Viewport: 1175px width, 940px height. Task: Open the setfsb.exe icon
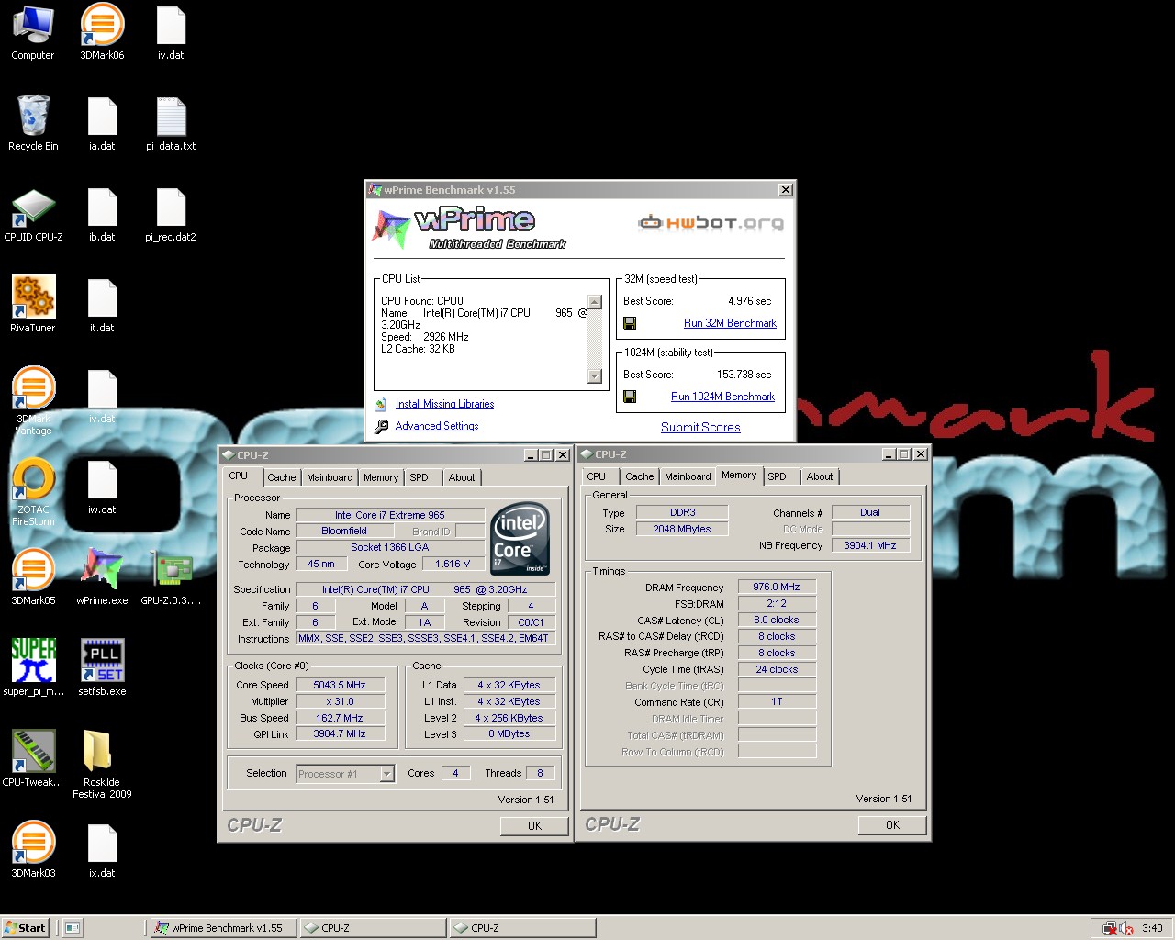coord(102,667)
